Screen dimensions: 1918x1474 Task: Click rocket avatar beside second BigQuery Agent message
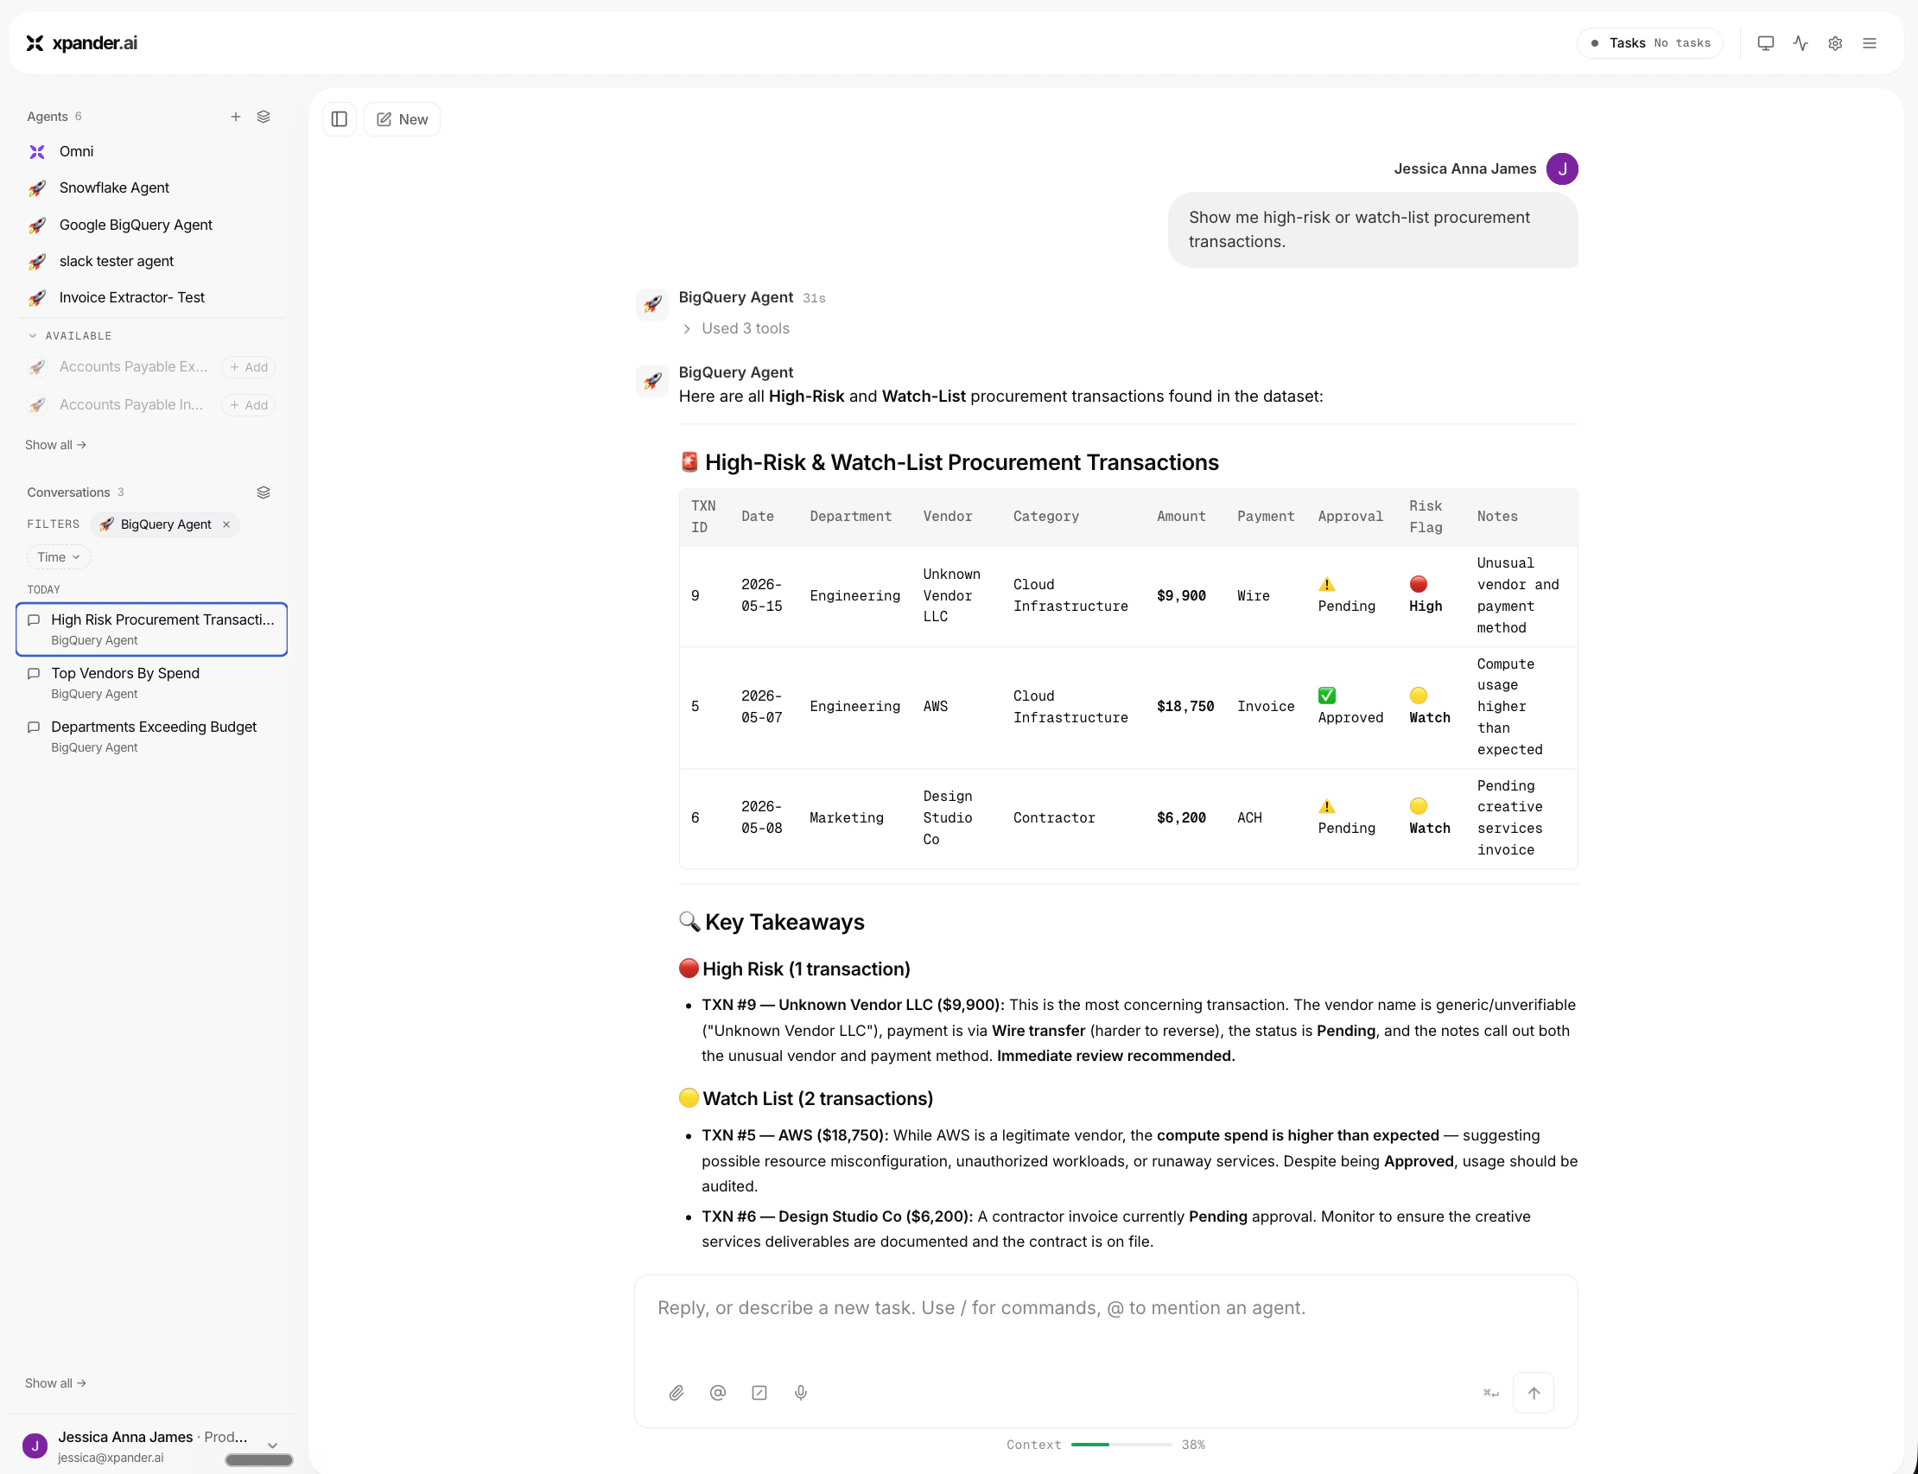click(x=652, y=381)
